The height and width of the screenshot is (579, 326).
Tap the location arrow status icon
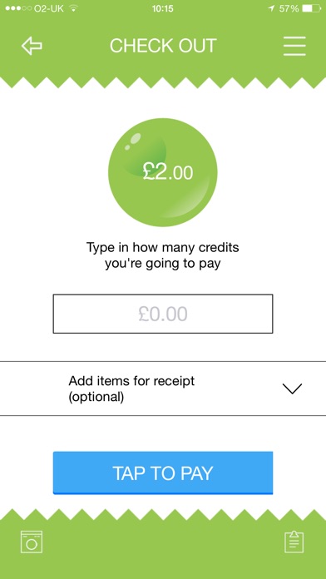tap(272, 8)
